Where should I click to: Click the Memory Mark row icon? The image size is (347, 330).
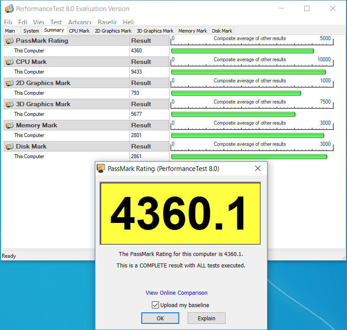point(10,125)
